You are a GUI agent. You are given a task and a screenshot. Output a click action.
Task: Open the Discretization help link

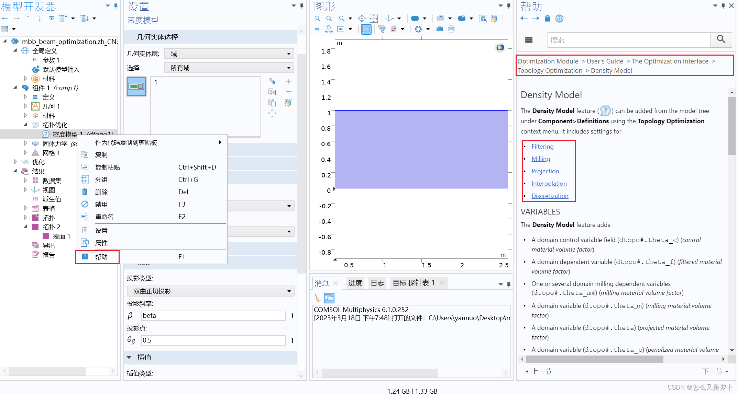(x=550, y=196)
